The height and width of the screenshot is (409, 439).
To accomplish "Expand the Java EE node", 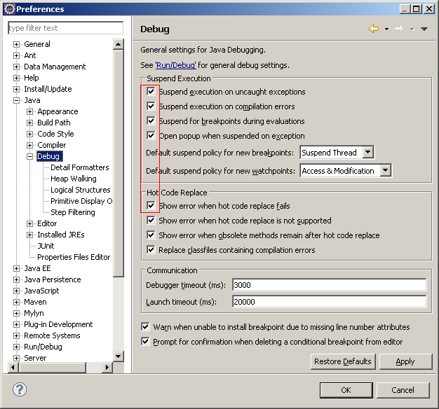I will point(16,268).
